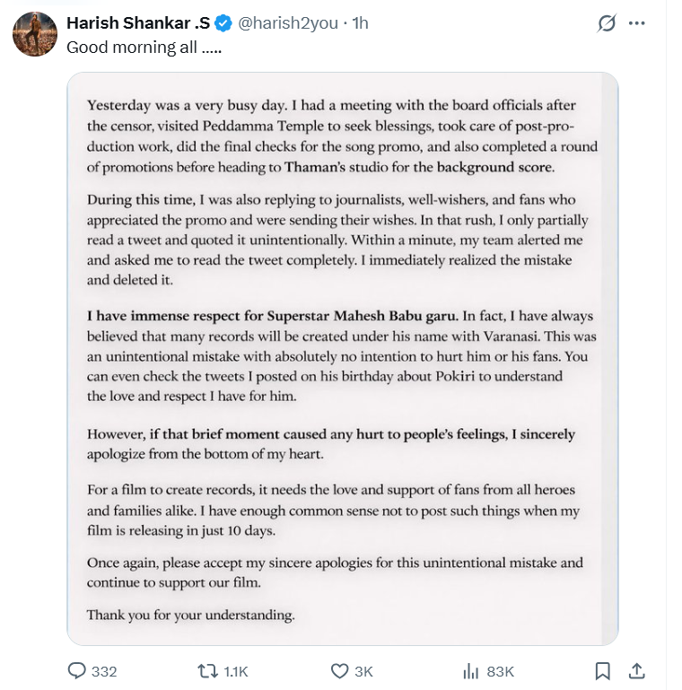Click the 'Good morning all' post text
This screenshot has width=682, height=690.
[x=144, y=48]
